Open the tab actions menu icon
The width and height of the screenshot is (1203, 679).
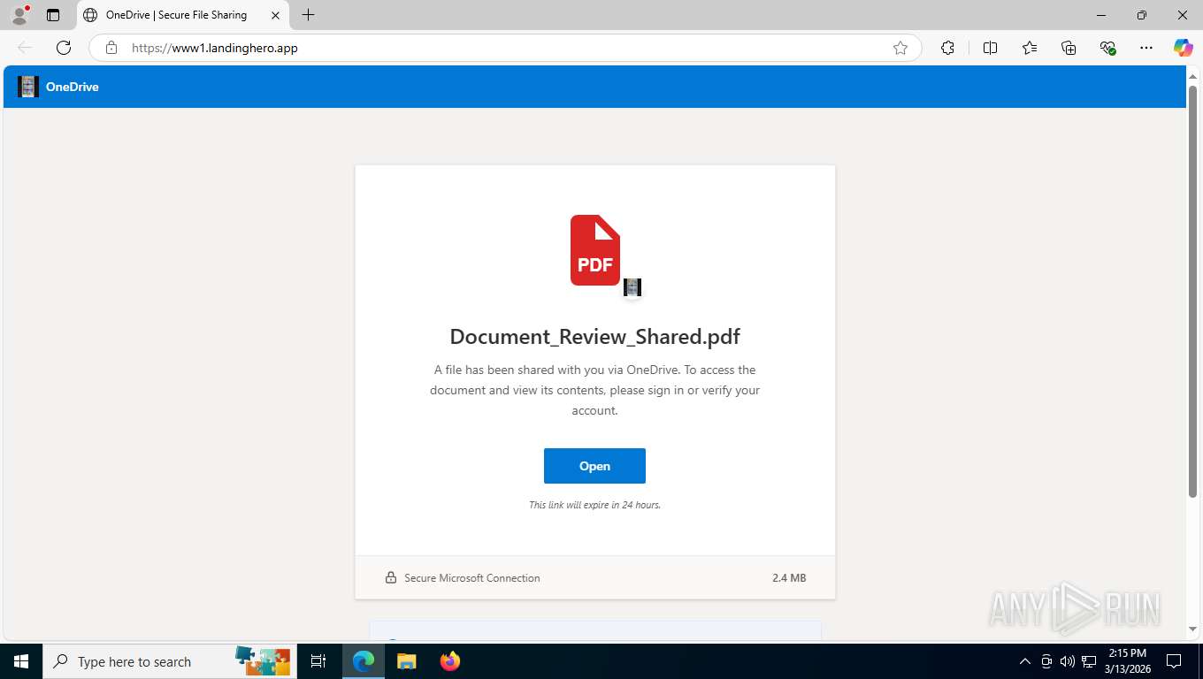53,15
